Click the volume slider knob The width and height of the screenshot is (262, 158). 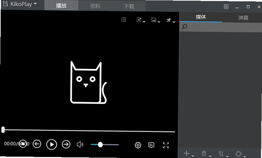tap(100, 145)
